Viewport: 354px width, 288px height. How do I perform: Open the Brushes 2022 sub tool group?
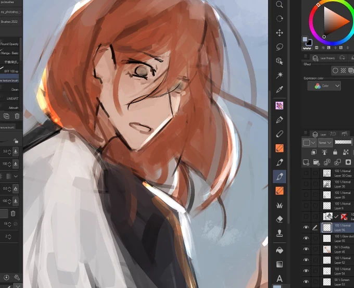click(x=10, y=22)
